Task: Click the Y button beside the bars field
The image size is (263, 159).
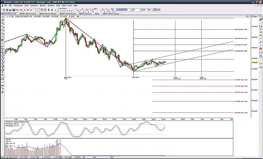Action: 156,10
